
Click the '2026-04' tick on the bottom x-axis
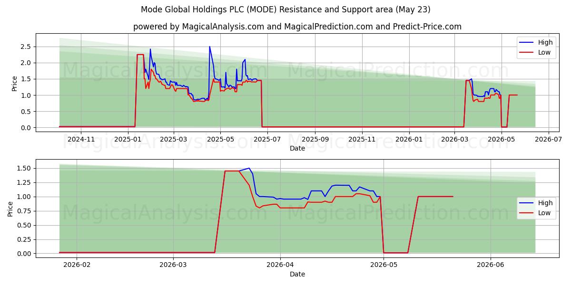[280, 265]
